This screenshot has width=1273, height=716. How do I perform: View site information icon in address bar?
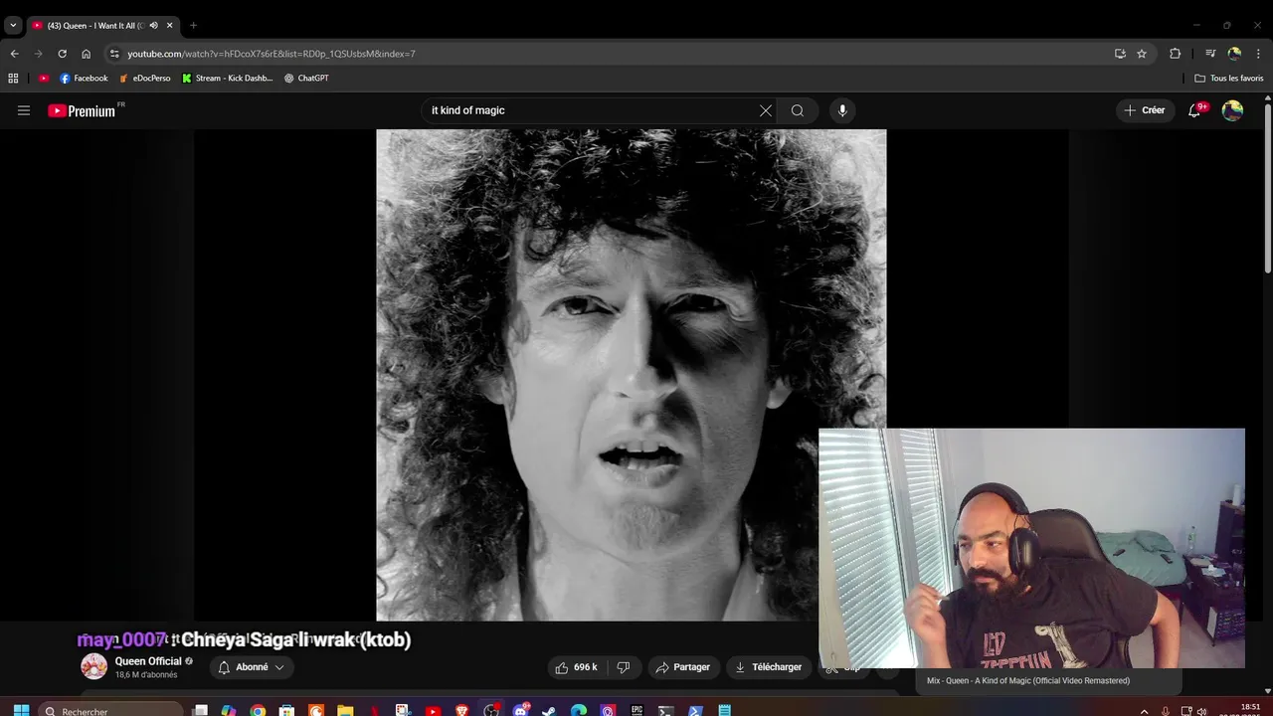point(114,54)
